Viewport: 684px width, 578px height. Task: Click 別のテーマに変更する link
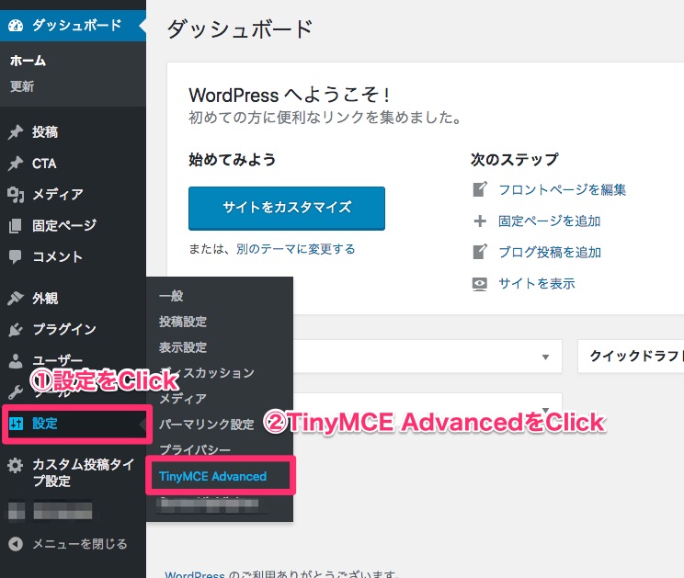click(296, 249)
